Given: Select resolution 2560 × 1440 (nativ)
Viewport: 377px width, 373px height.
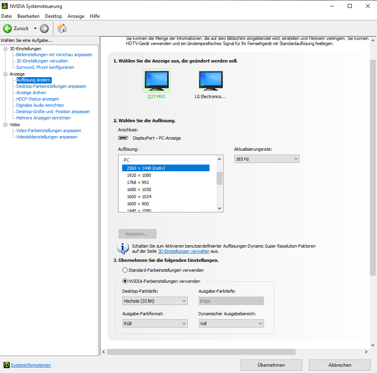Looking at the screenshot, I should (x=166, y=168).
